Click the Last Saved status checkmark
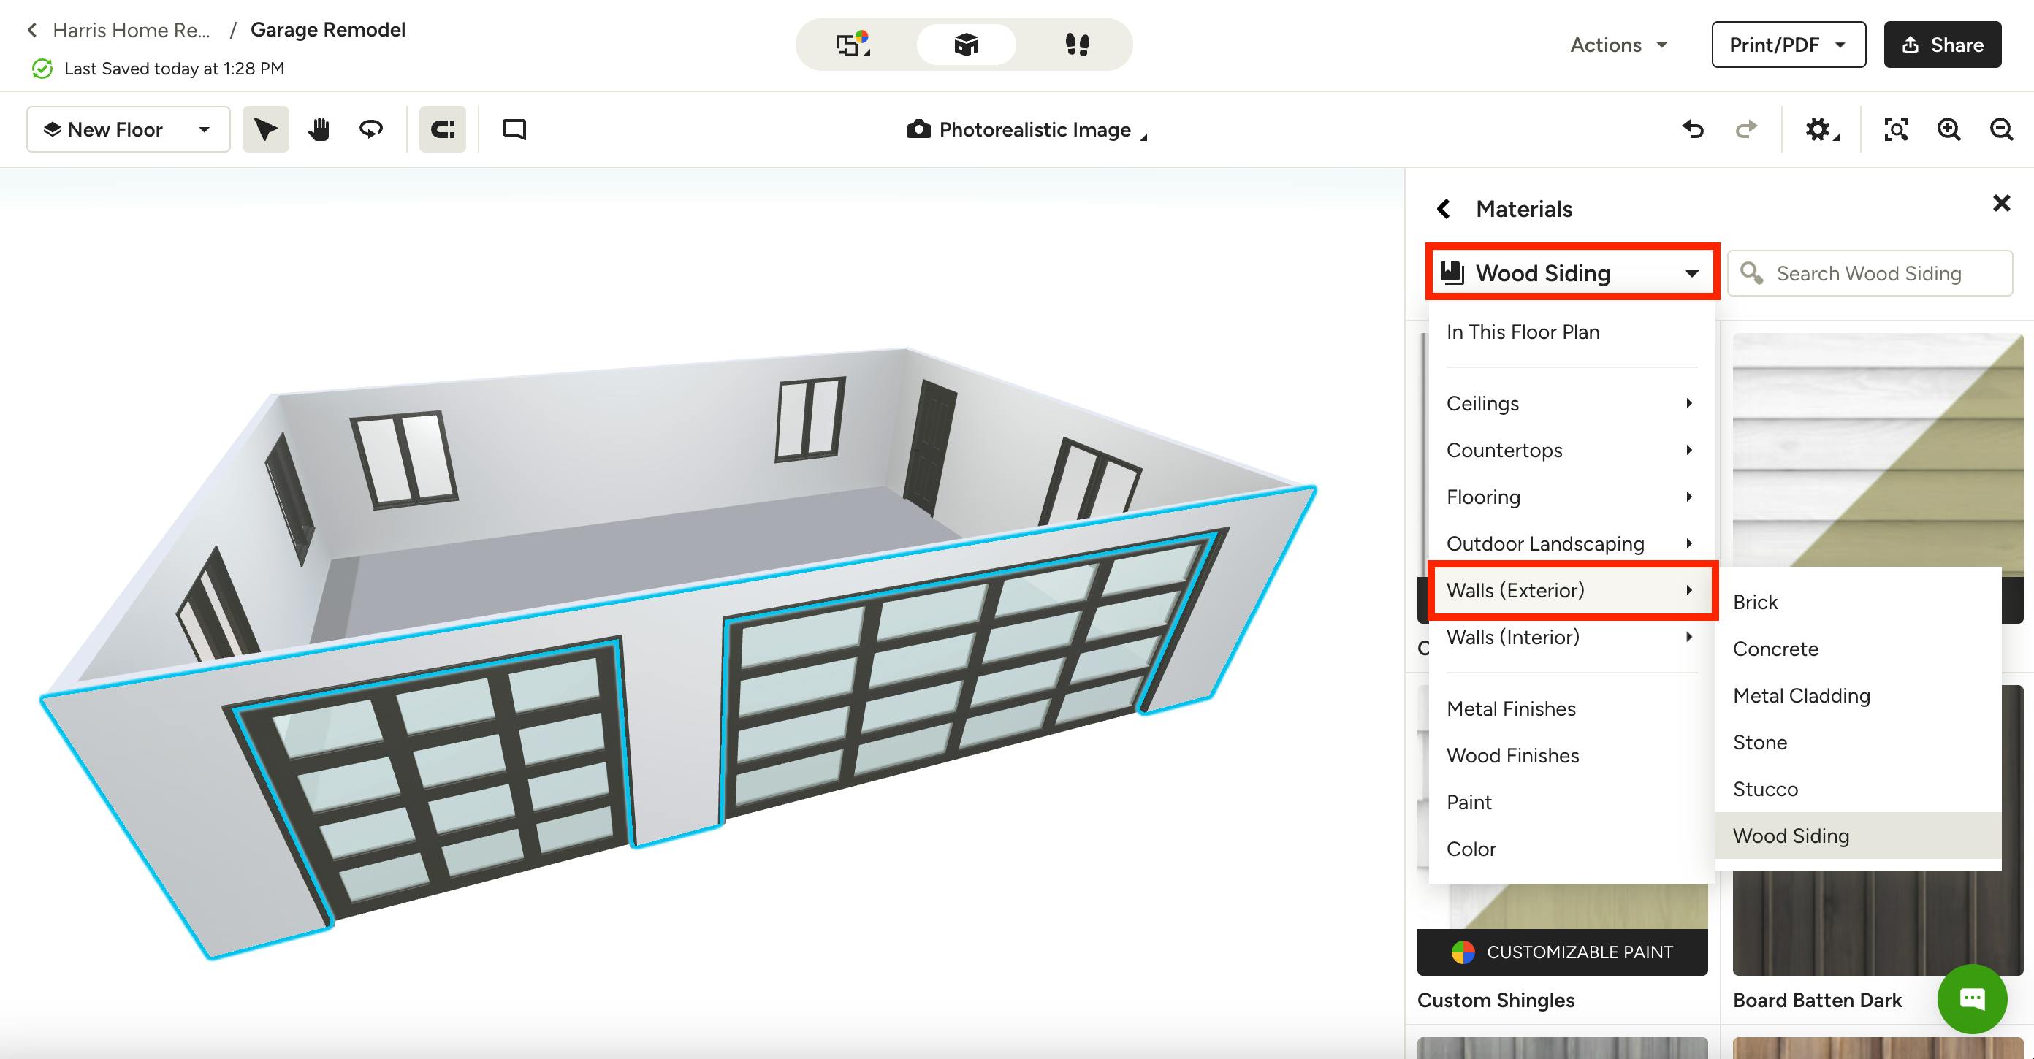The height and width of the screenshot is (1059, 2034). point(42,69)
